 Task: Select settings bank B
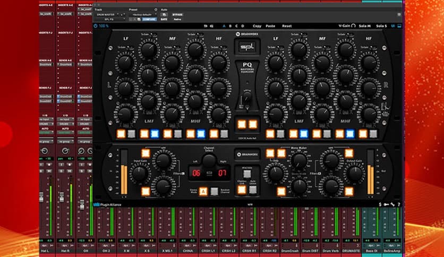[x=230, y=26]
